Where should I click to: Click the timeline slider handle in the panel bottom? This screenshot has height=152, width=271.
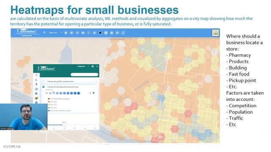click(x=64, y=125)
